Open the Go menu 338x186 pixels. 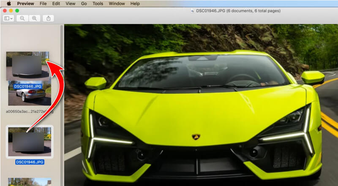point(84,3)
